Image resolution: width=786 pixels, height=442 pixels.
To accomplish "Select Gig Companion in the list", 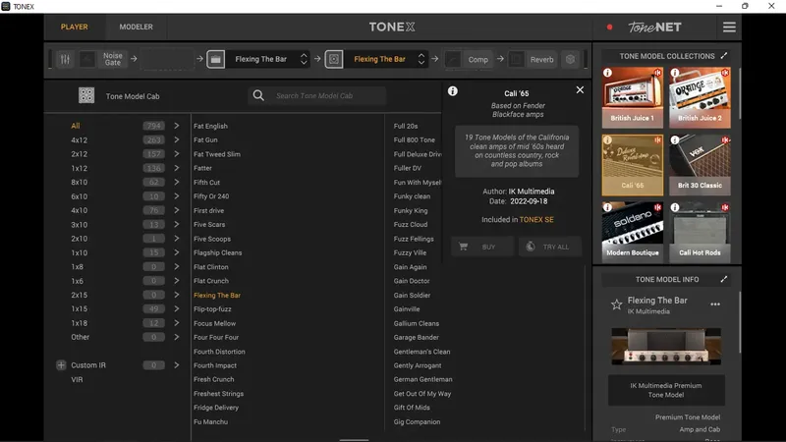I will pyautogui.click(x=417, y=422).
